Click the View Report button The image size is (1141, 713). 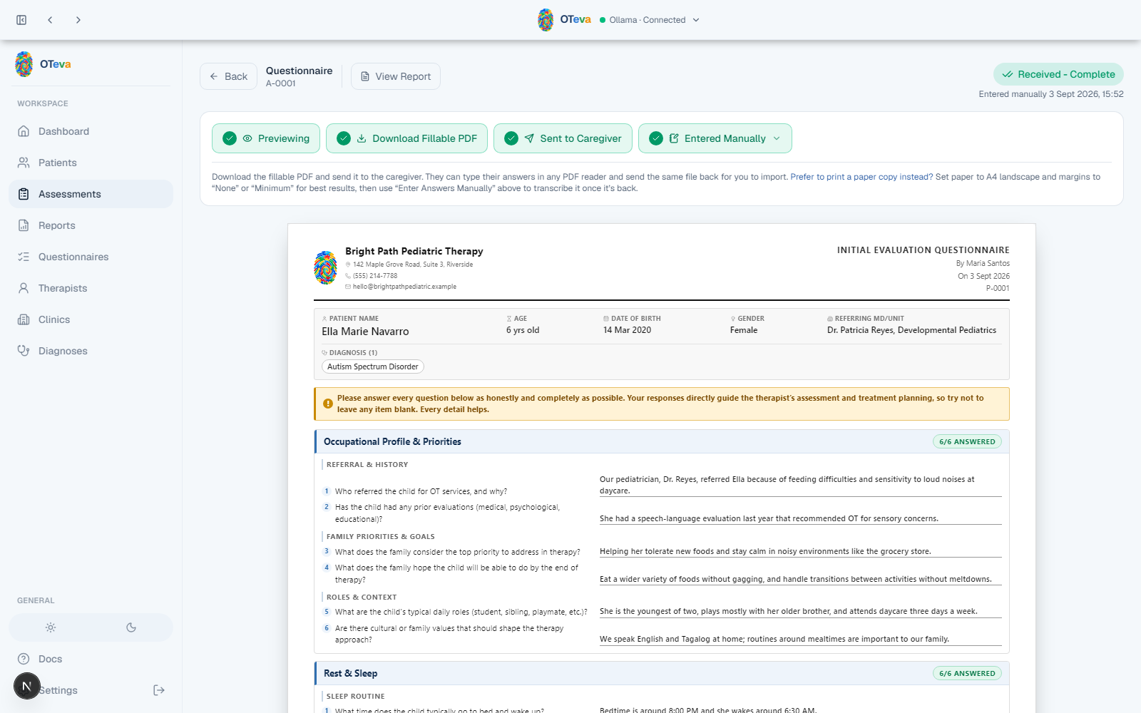396,76
